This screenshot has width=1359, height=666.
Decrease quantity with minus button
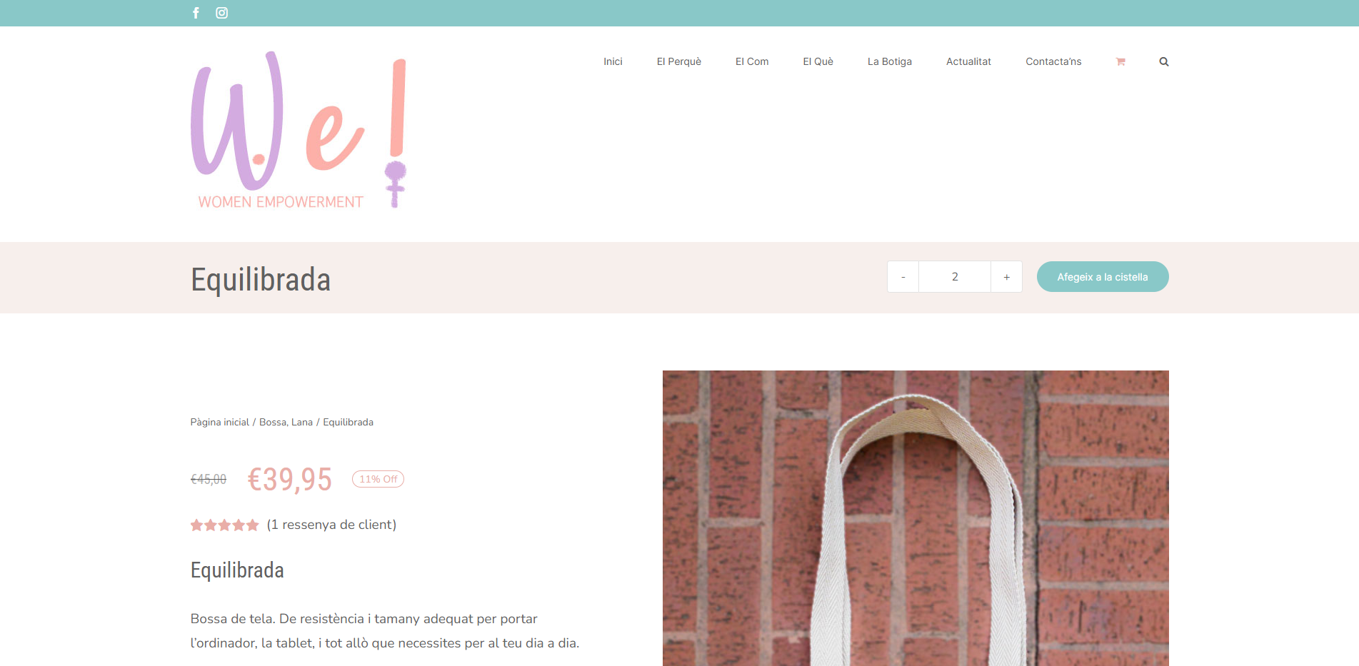tap(903, 277)
